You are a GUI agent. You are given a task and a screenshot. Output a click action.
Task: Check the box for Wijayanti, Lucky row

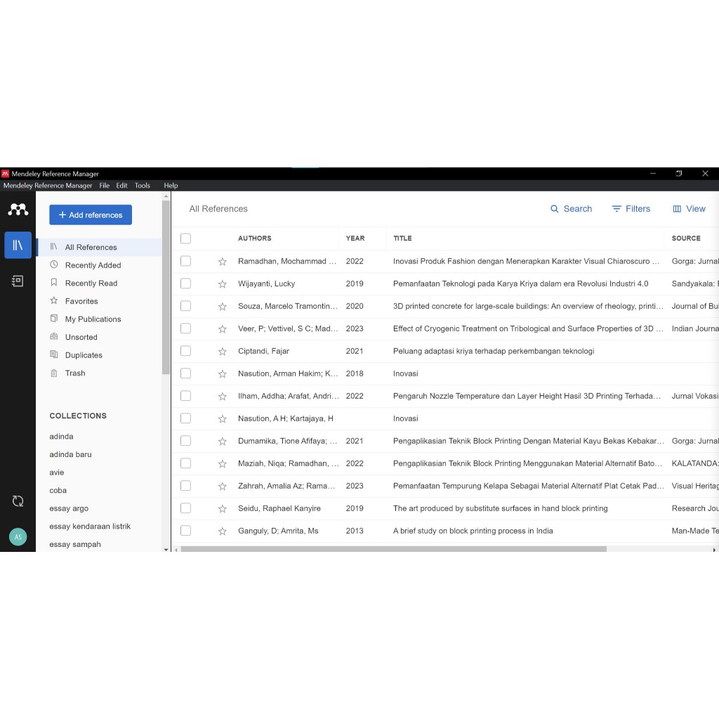tap(185, 284)
